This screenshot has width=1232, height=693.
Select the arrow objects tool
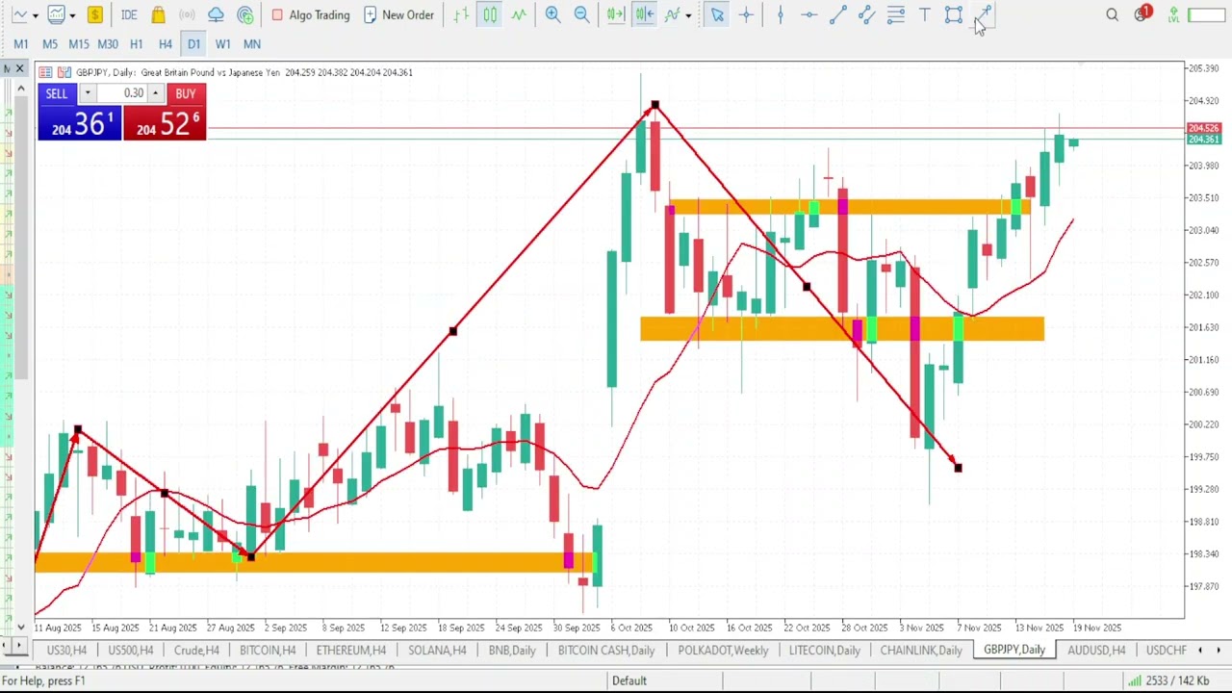click(983, 14)
